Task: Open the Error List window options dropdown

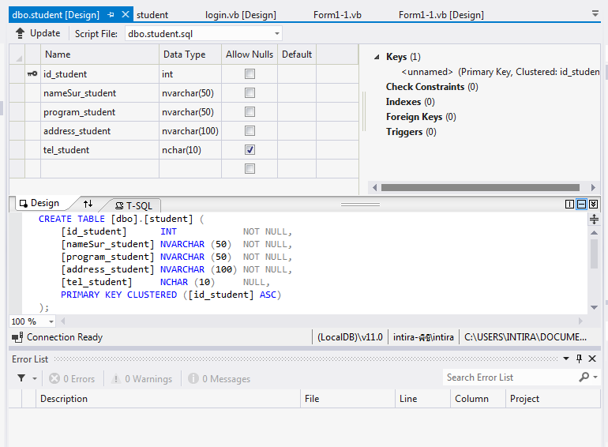Action: [566, 359]
